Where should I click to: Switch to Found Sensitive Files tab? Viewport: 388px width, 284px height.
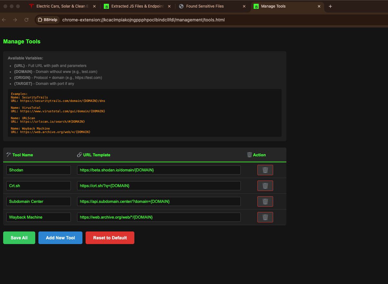[212, 6]
